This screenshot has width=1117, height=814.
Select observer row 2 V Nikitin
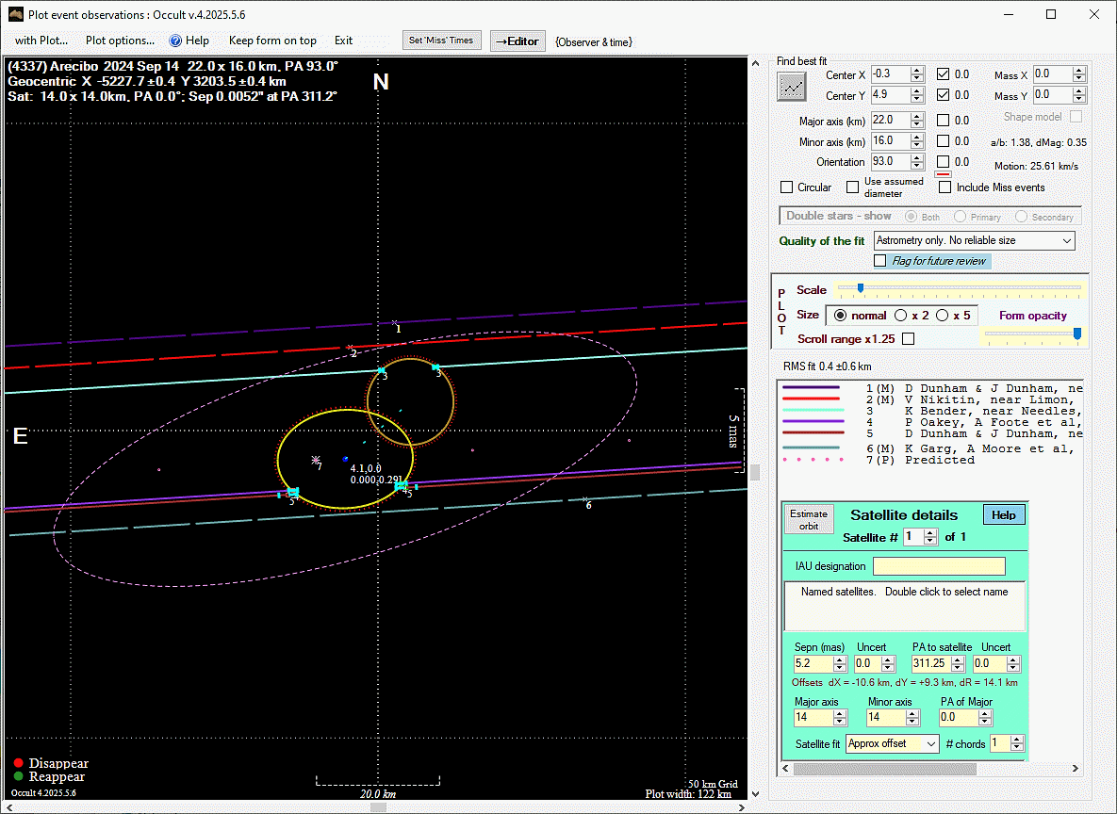pos(932,399)
